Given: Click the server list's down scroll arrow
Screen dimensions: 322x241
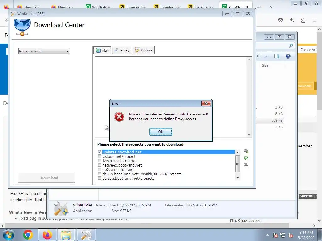Looking at the screenshot, I should pos(238,178).
